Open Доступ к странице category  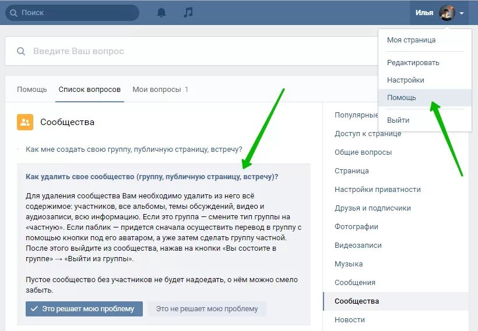click(x=368, y=134)
